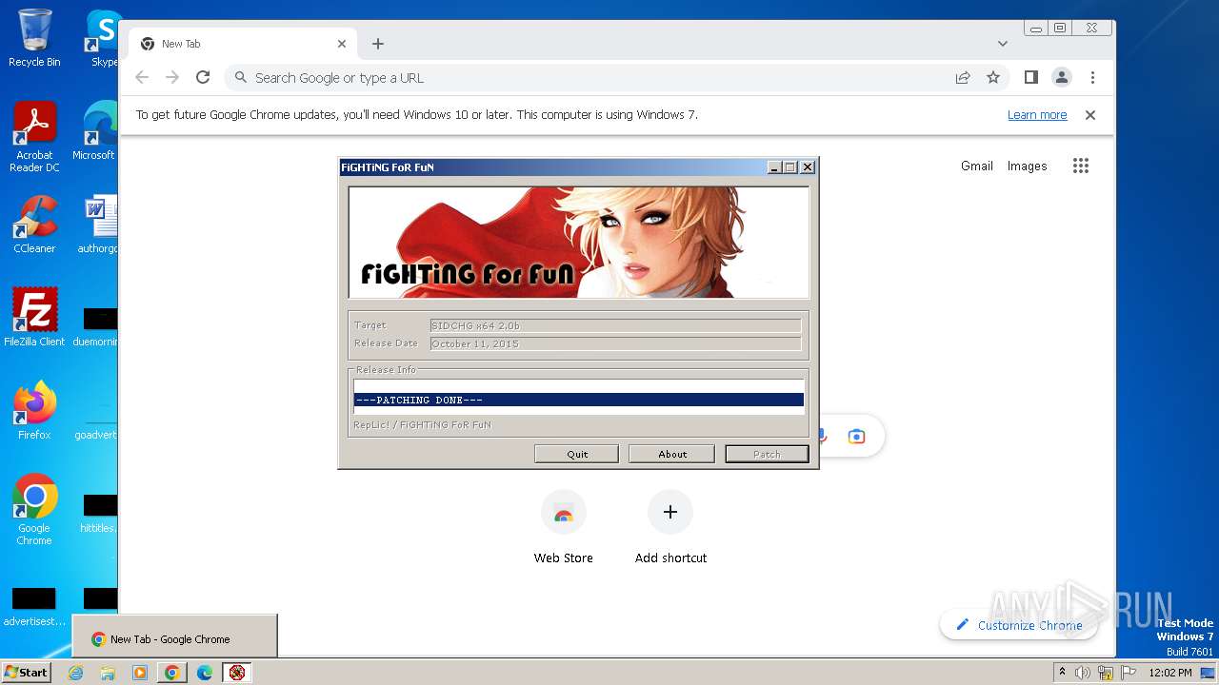1219x685 pixels.
Task: Click the disabled Patch button
Action: point(767,454)
